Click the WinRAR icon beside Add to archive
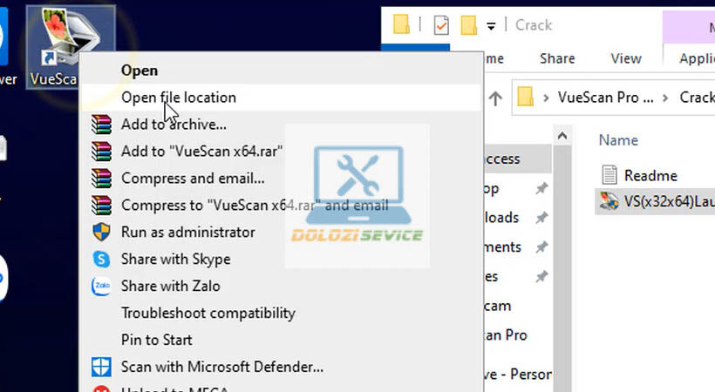This screenshot has height=392, width=715. click(x=102, y=125)
